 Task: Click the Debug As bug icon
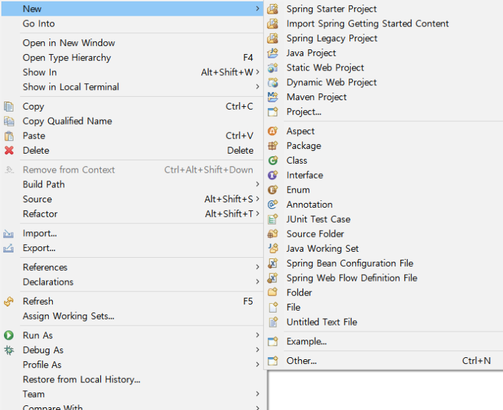click(9, 350)
